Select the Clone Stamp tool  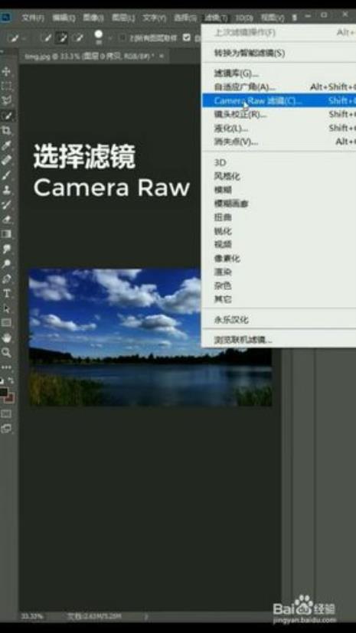[6, 190]
